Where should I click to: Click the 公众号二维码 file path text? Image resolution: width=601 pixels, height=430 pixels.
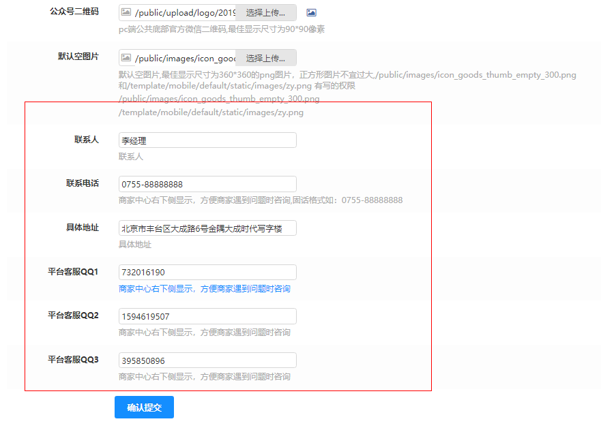(184, 13)
